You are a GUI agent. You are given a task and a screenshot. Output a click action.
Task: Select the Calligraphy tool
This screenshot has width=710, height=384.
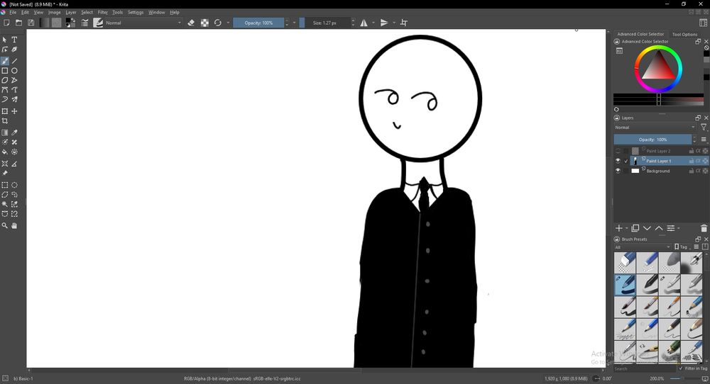tap(14, 50)
